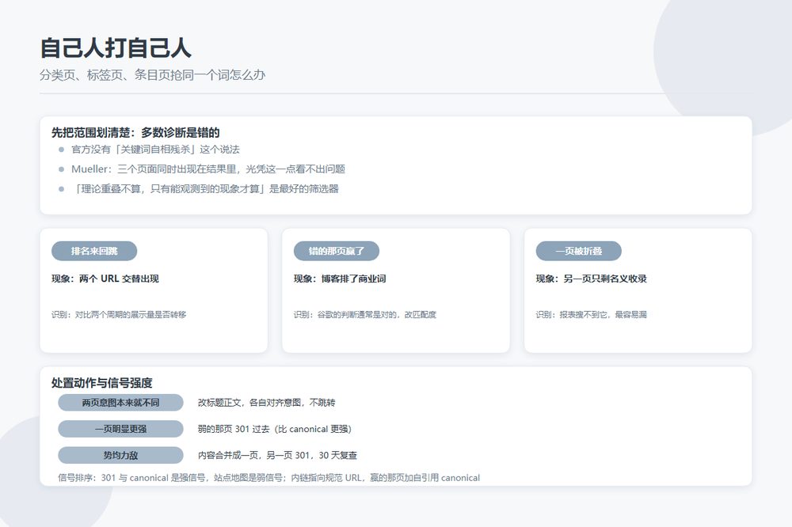Click subtitle 分类页、标签页、条目页抢同一个词怎么办
This screenshot has height=527, width=792.
(153, 74)
